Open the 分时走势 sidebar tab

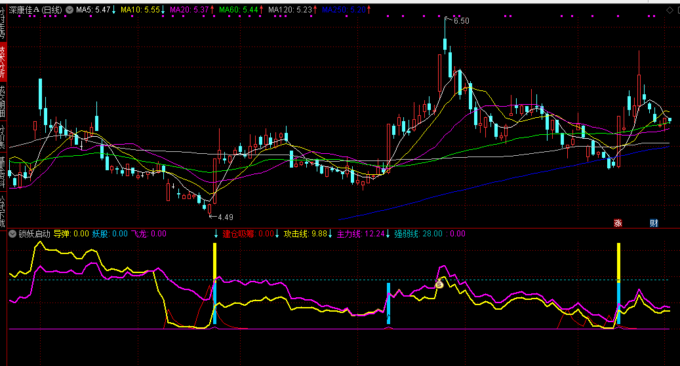(x=3, y=22)
